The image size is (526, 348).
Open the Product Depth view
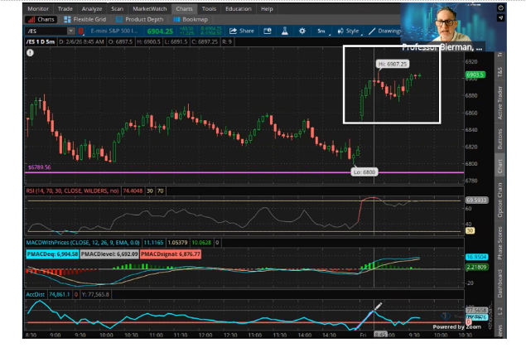point(139,19)
